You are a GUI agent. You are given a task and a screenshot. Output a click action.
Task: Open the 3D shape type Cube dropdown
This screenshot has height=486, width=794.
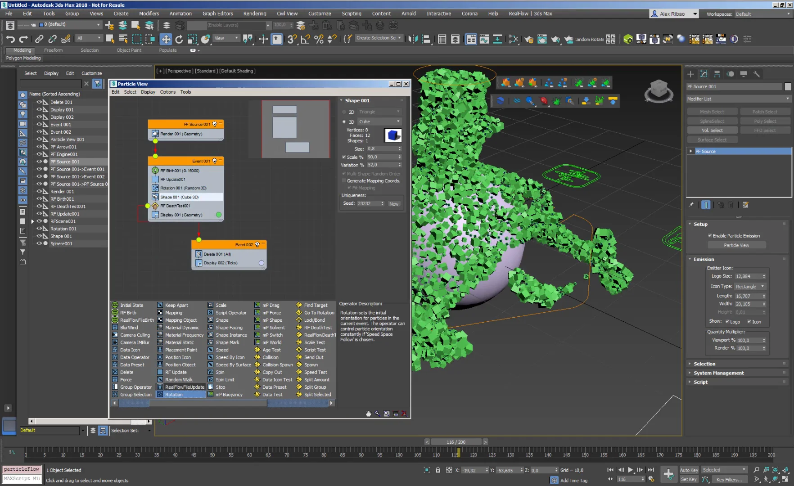tap(379, 121)
